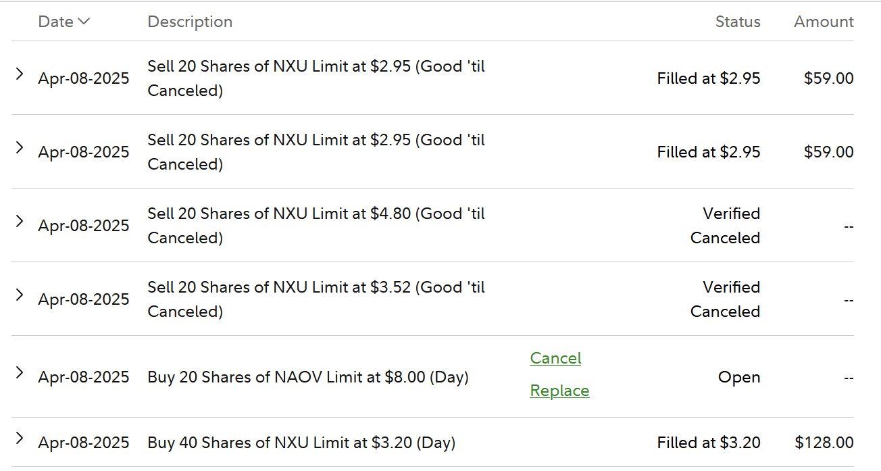Replace the open NAOV buy order
This screenshot has width=881, height=471.
[x=559, y=391]
